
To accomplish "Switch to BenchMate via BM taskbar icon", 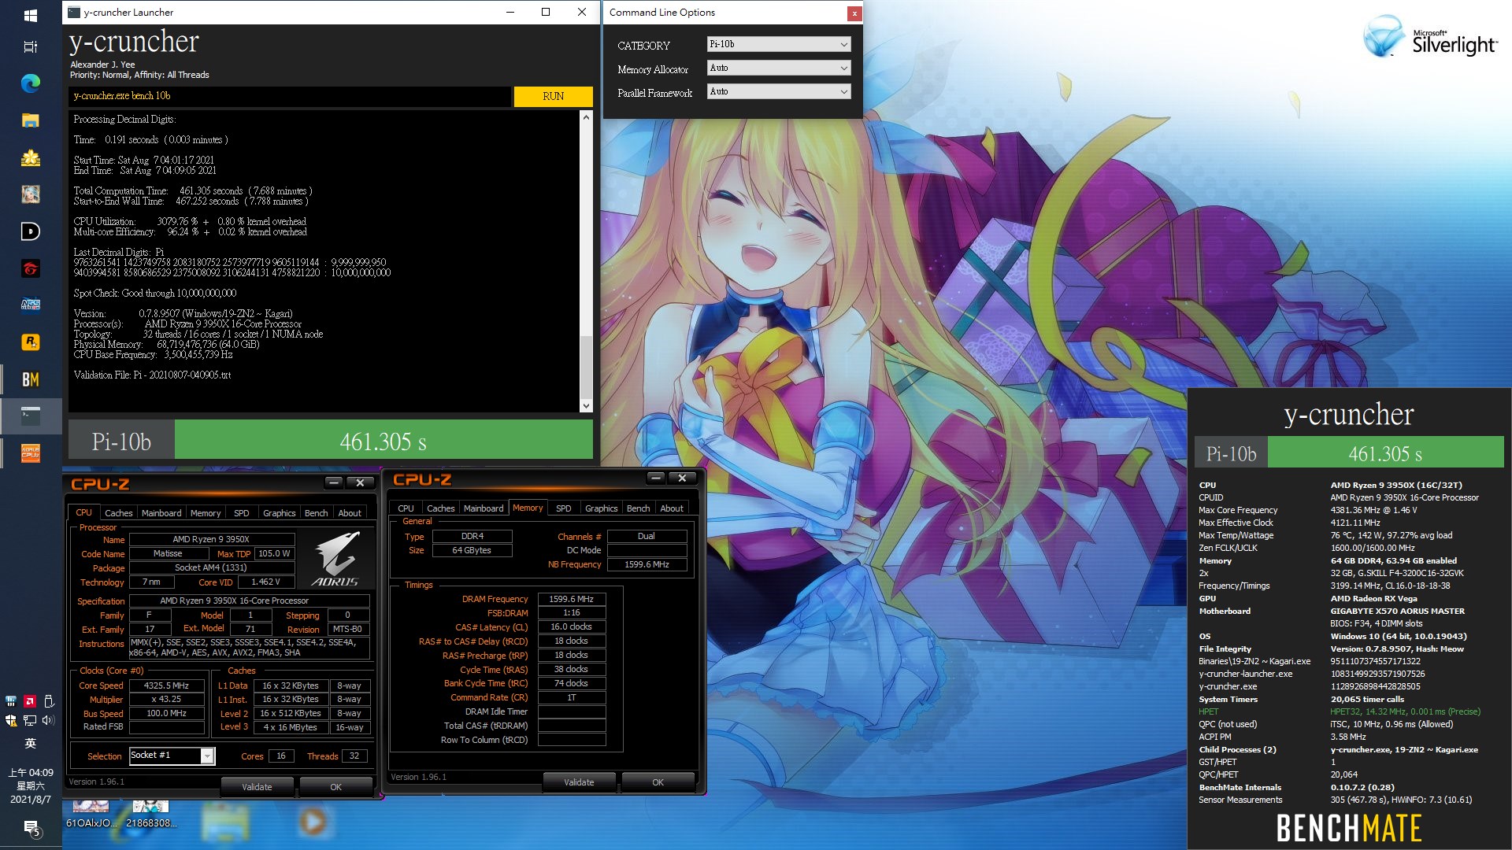I will tap(30, 379).
